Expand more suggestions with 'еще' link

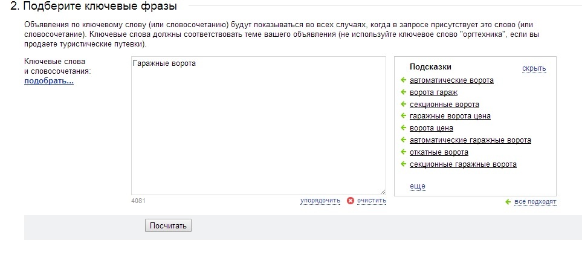point(417,186)
